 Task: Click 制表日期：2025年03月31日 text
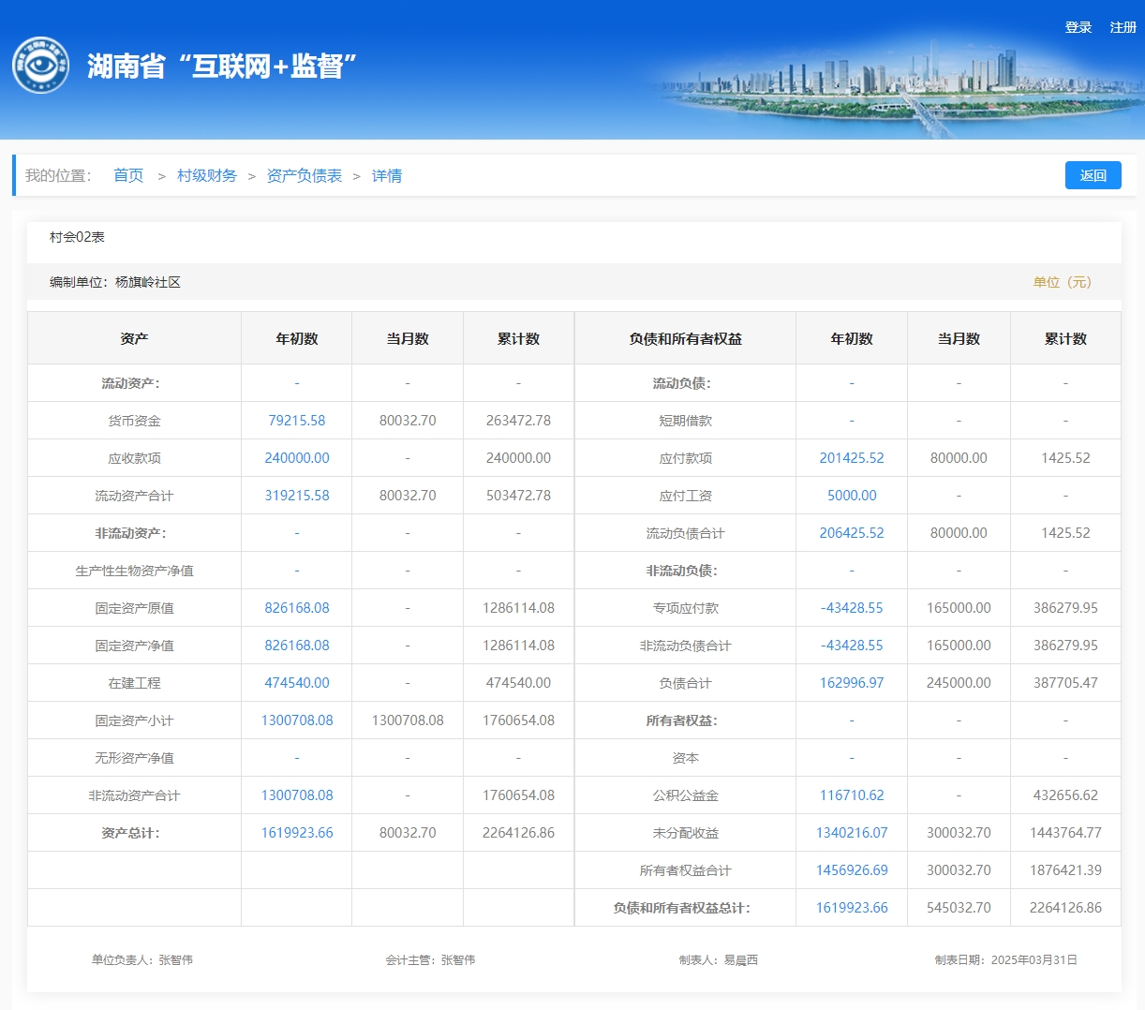(1005, 959)
